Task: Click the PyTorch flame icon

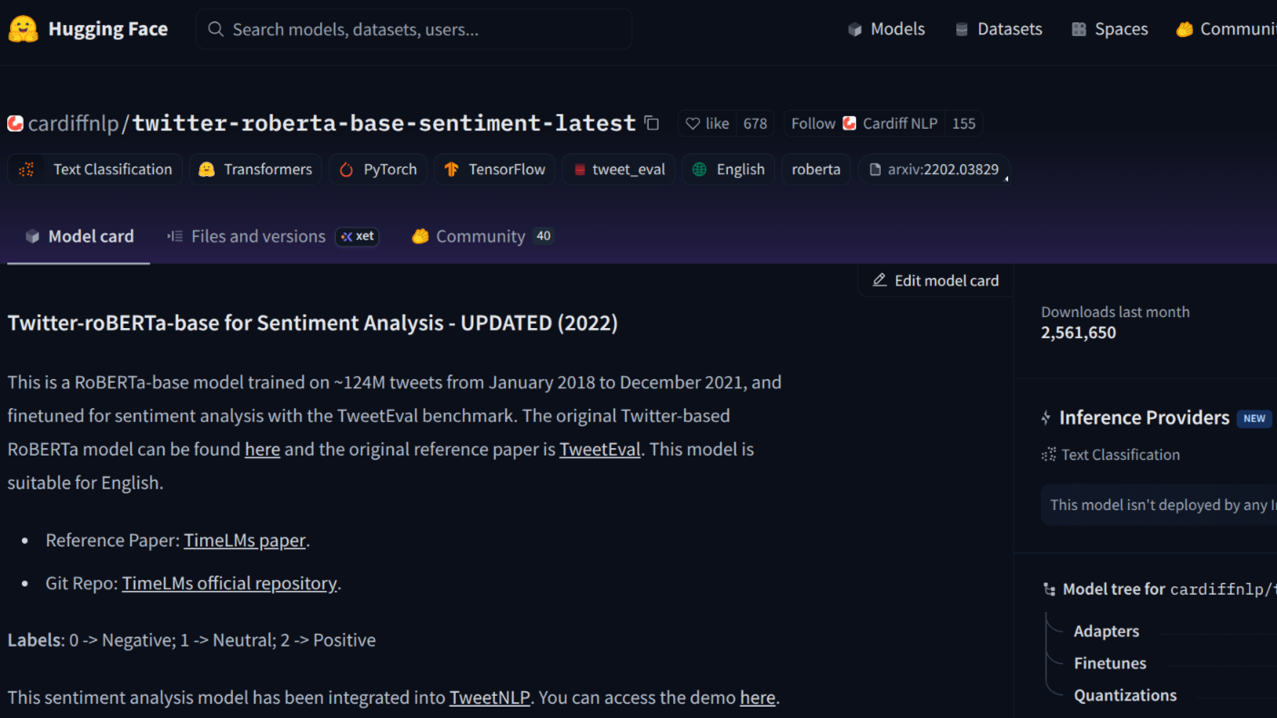Action: (346, 170)
